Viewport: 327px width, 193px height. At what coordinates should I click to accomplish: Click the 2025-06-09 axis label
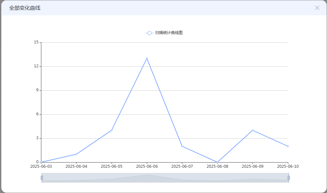point(252,166)
